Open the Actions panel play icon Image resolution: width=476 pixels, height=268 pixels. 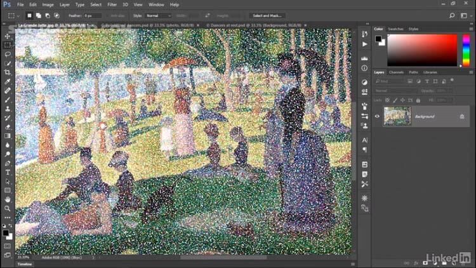click(x=364, y=44)
